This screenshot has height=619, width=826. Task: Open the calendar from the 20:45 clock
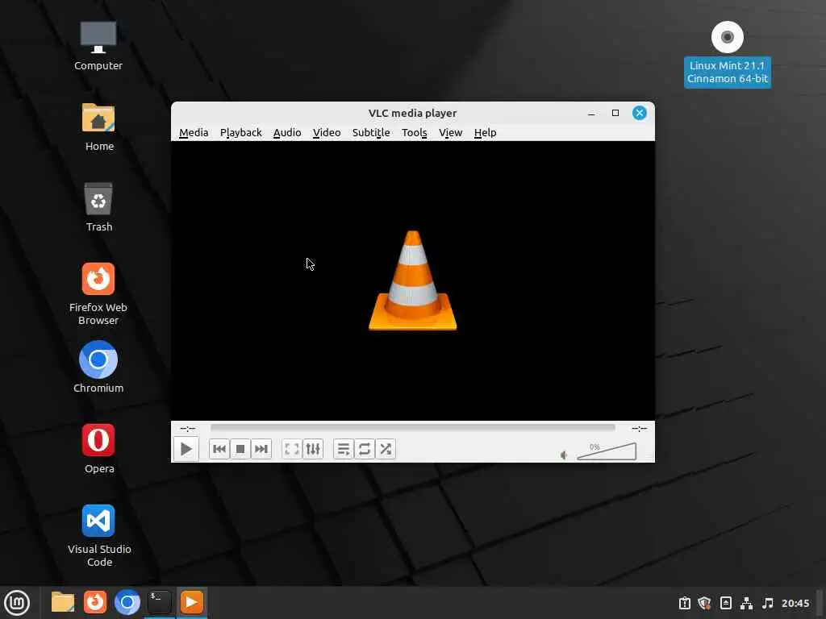click(795, 603)
